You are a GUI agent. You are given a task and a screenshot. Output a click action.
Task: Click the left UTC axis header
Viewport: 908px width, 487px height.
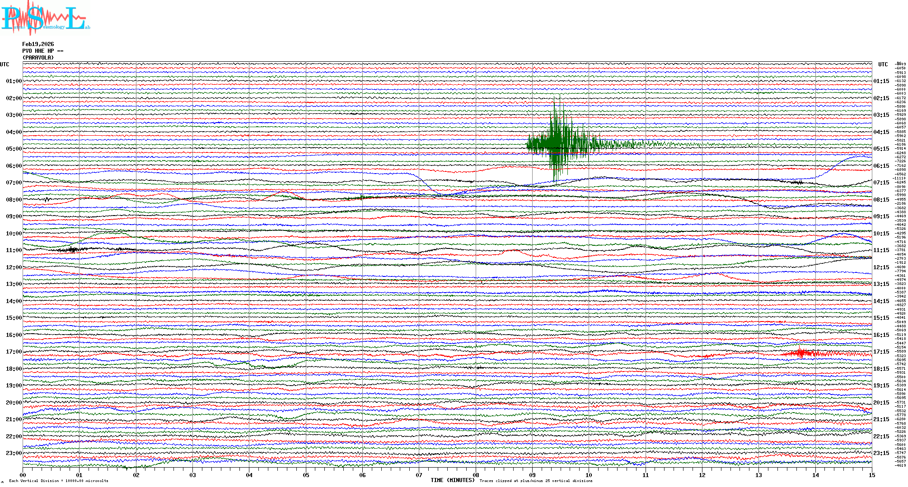5,64
